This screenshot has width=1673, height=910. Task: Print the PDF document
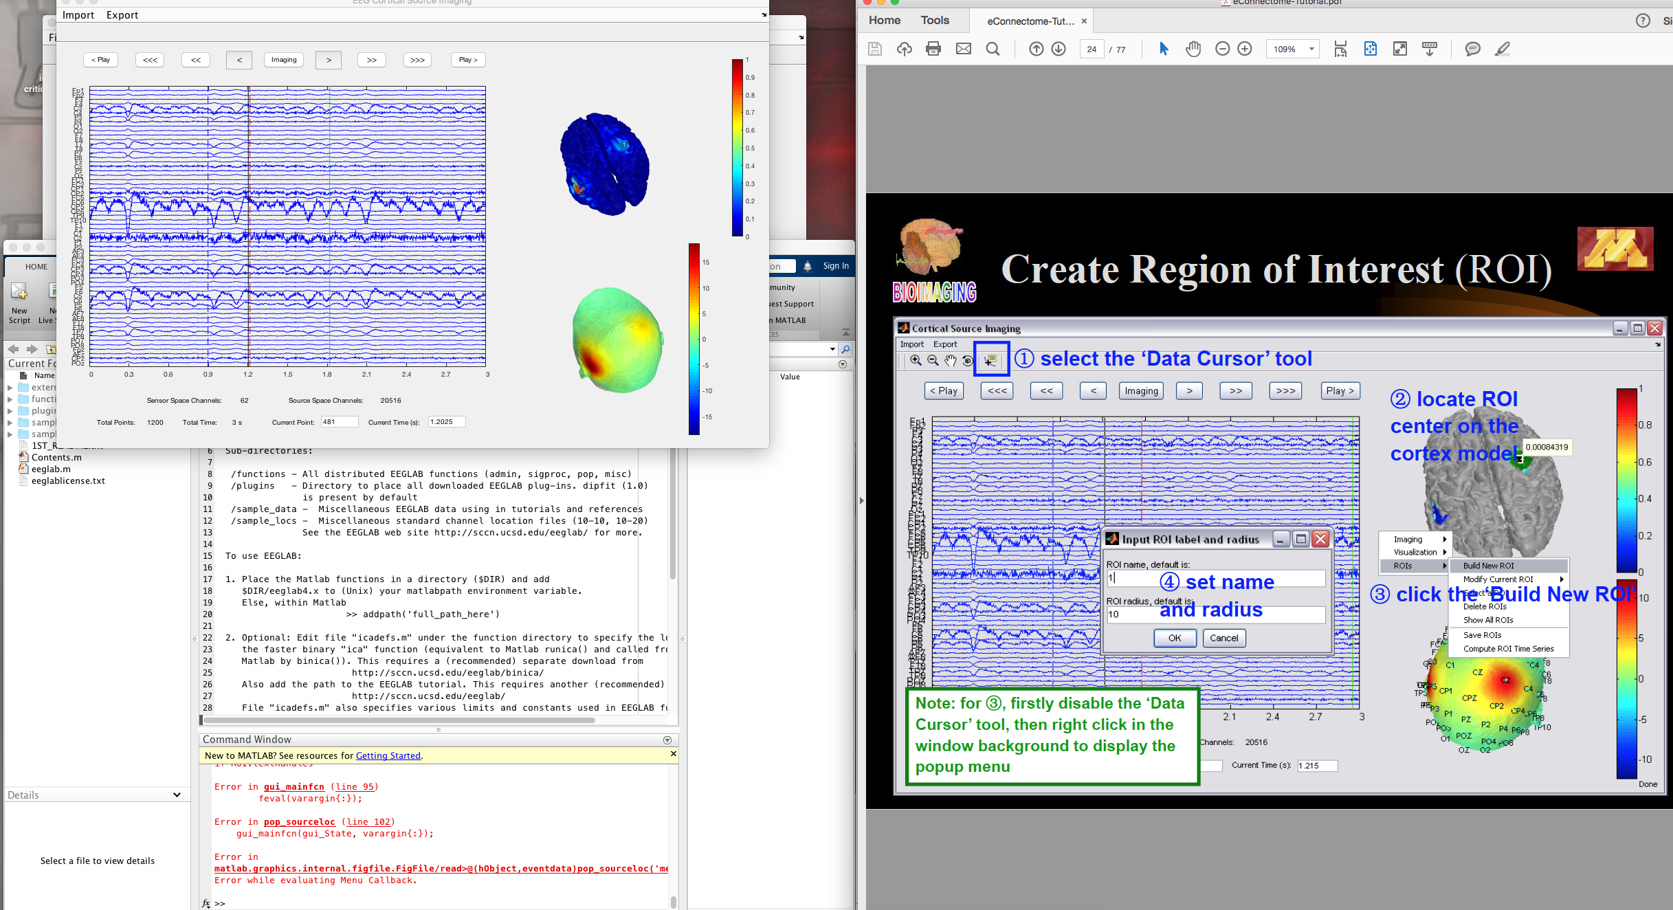[x=933, y=49]
